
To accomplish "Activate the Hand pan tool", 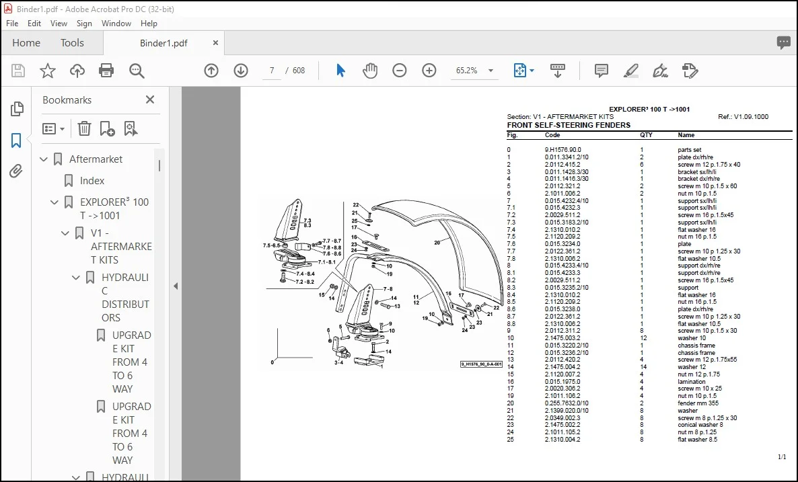I will 370,71.
